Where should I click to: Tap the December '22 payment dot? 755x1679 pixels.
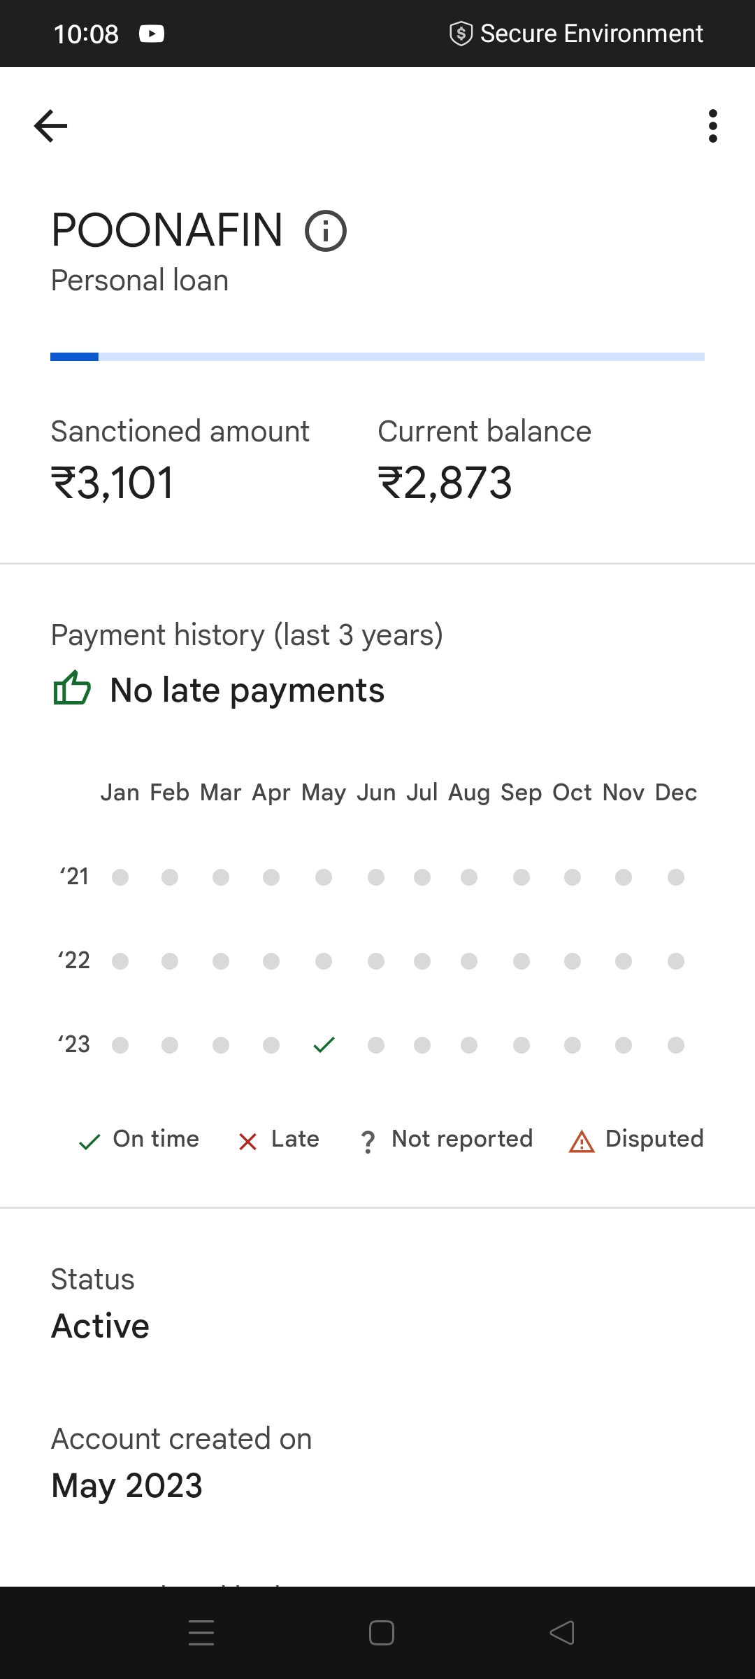[x=675, y=961]
